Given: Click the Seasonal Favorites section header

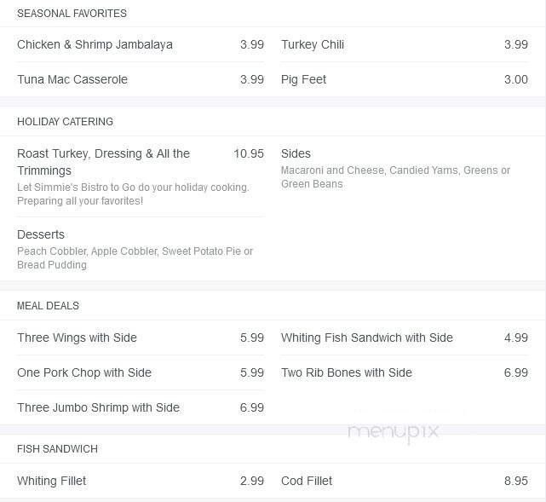Looking at the screenshot, I should click(x=72, y=14).
